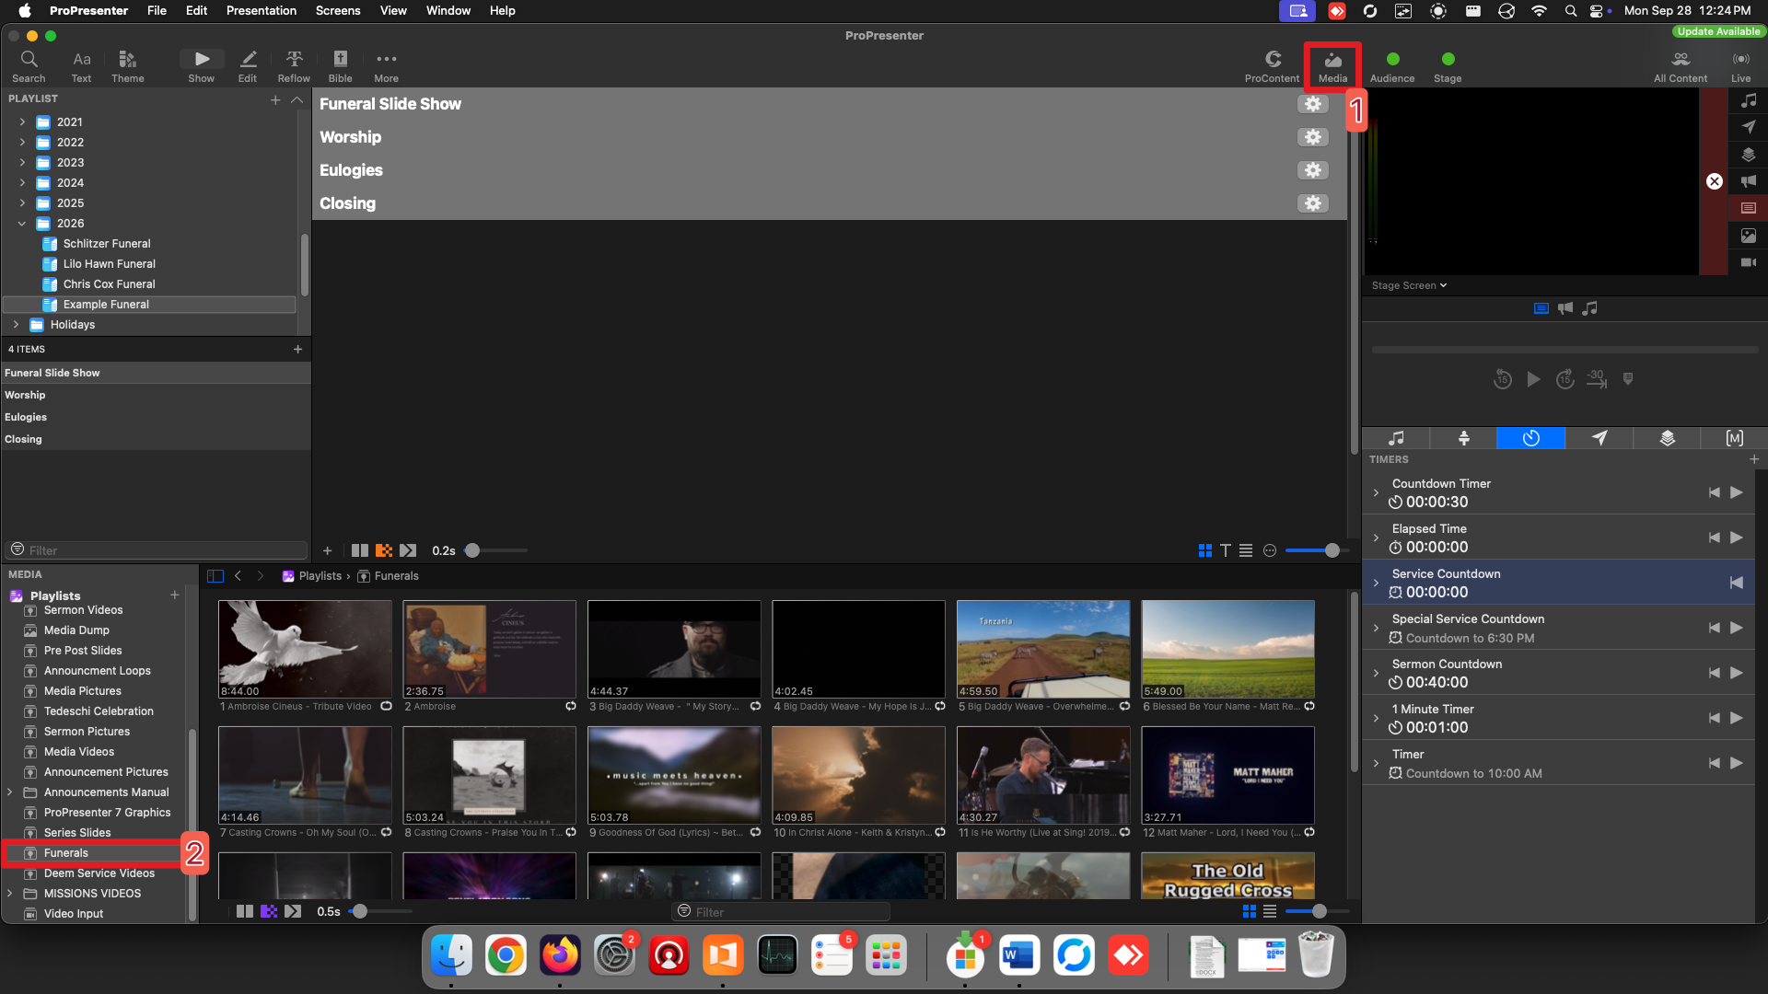
Task: Select the Ambroise Cineus Tribute Video thumbnail
Action: (x=305, y=649)
